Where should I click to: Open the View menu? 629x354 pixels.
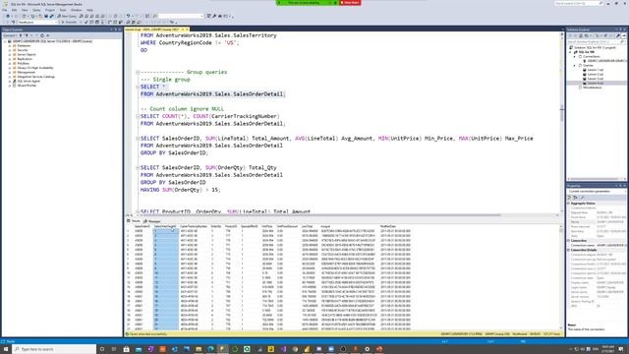pos(25,10)
